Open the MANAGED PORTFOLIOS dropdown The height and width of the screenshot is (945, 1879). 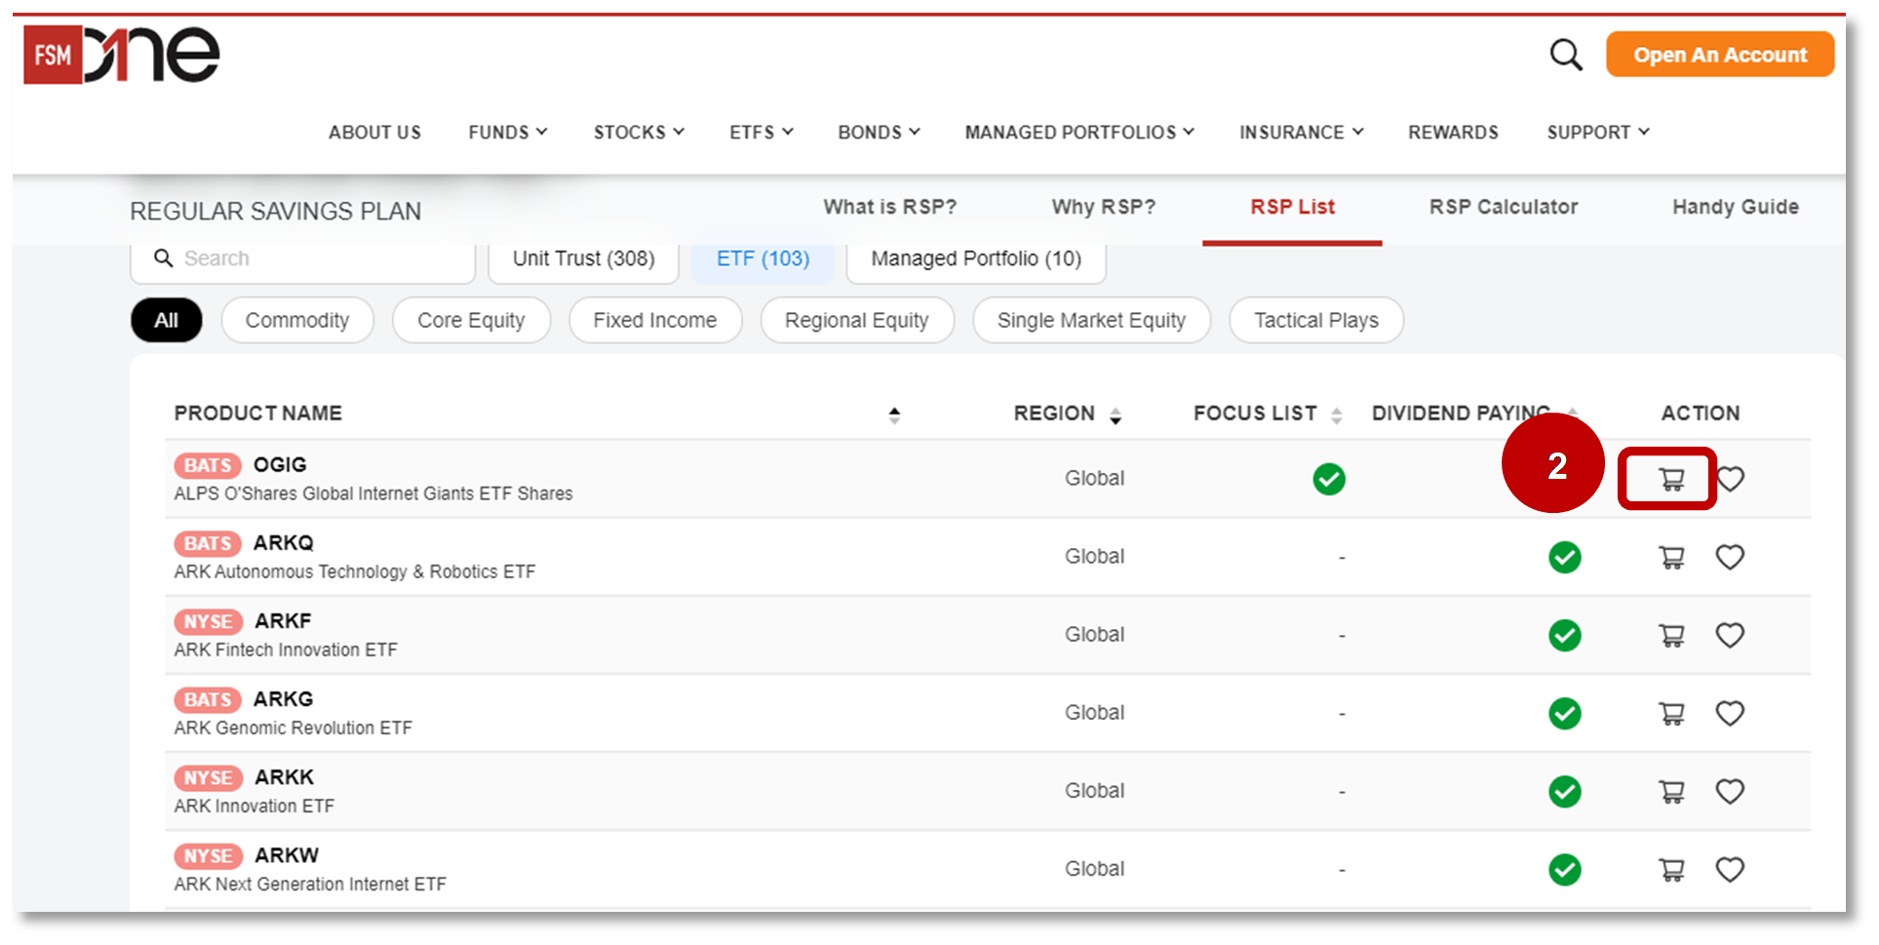tap(1077, 132)
